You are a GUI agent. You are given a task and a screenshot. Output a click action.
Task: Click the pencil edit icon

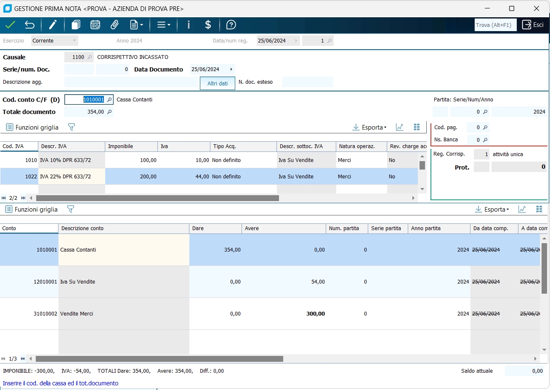point(53,25)
